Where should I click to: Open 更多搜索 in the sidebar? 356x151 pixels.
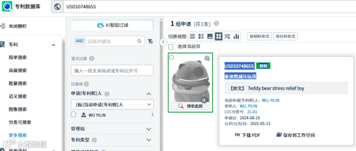click(18, 135)
